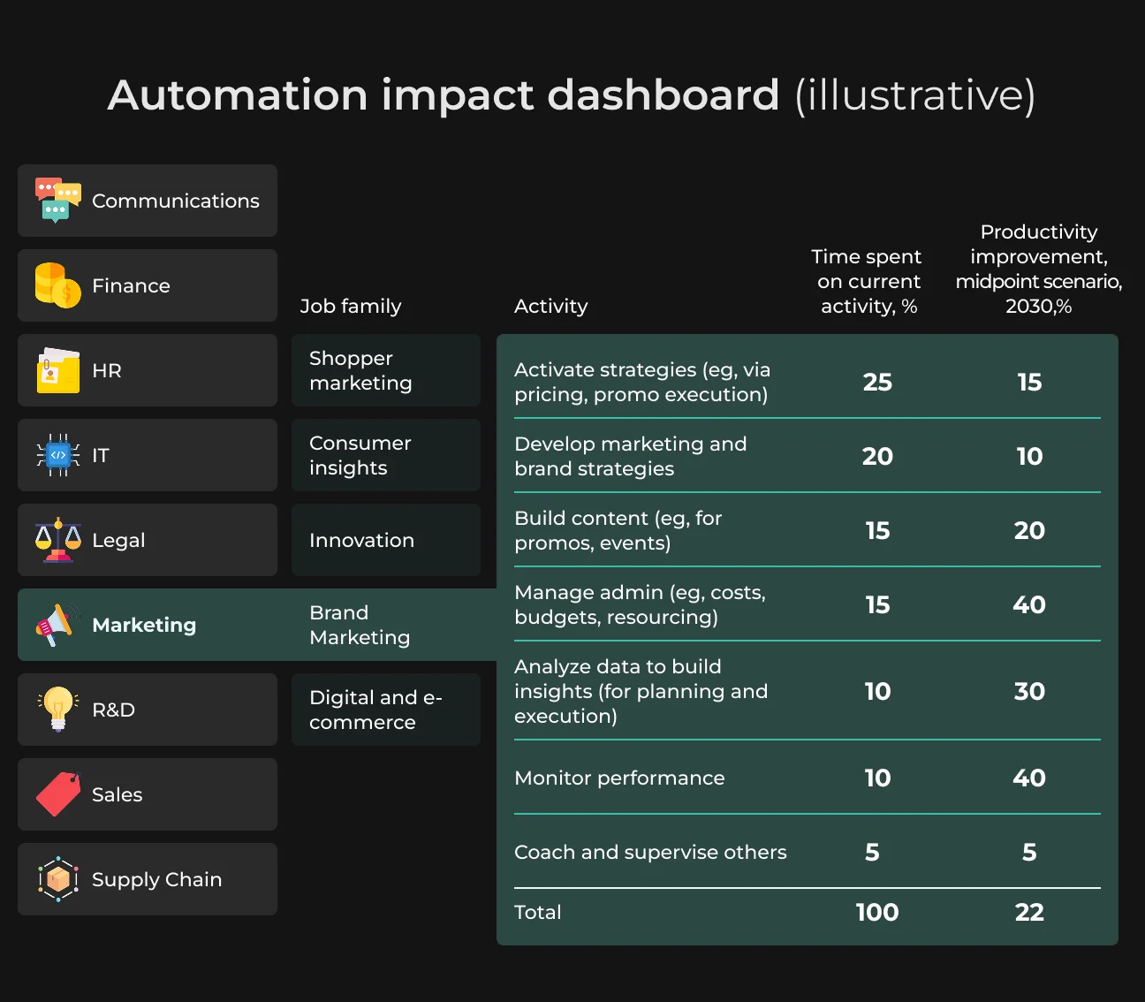Open the Communications function tab
1145x1002 pixels.
[148, 201]
